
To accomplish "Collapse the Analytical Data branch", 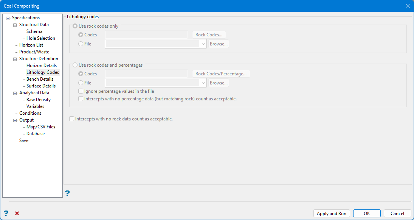I will tap(15, 93).
